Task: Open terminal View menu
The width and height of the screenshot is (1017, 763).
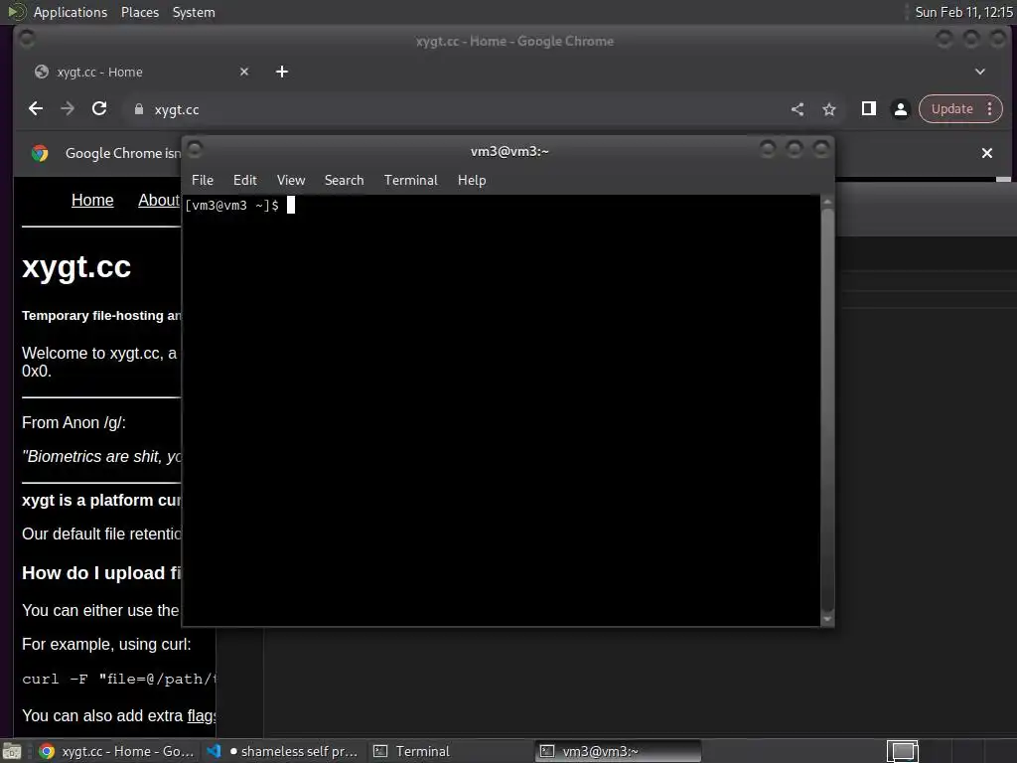Action: coord(291,181)
